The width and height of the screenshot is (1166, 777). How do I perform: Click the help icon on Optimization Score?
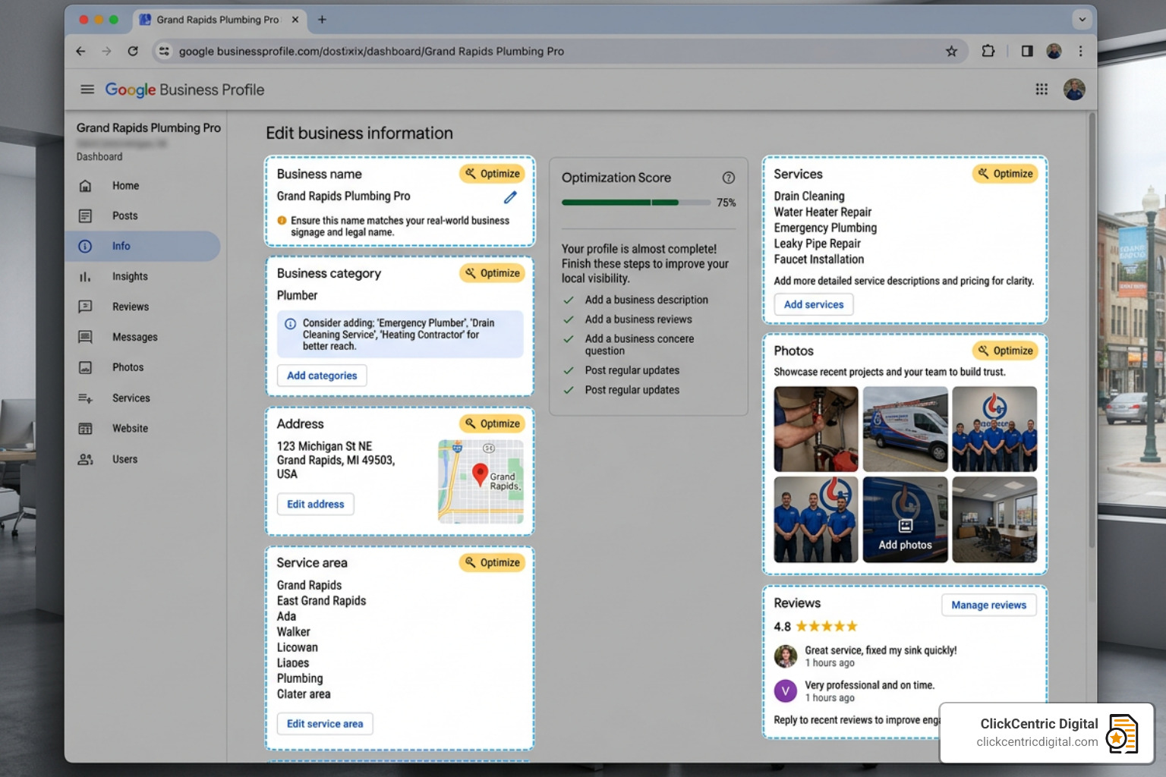coord(728,178)
